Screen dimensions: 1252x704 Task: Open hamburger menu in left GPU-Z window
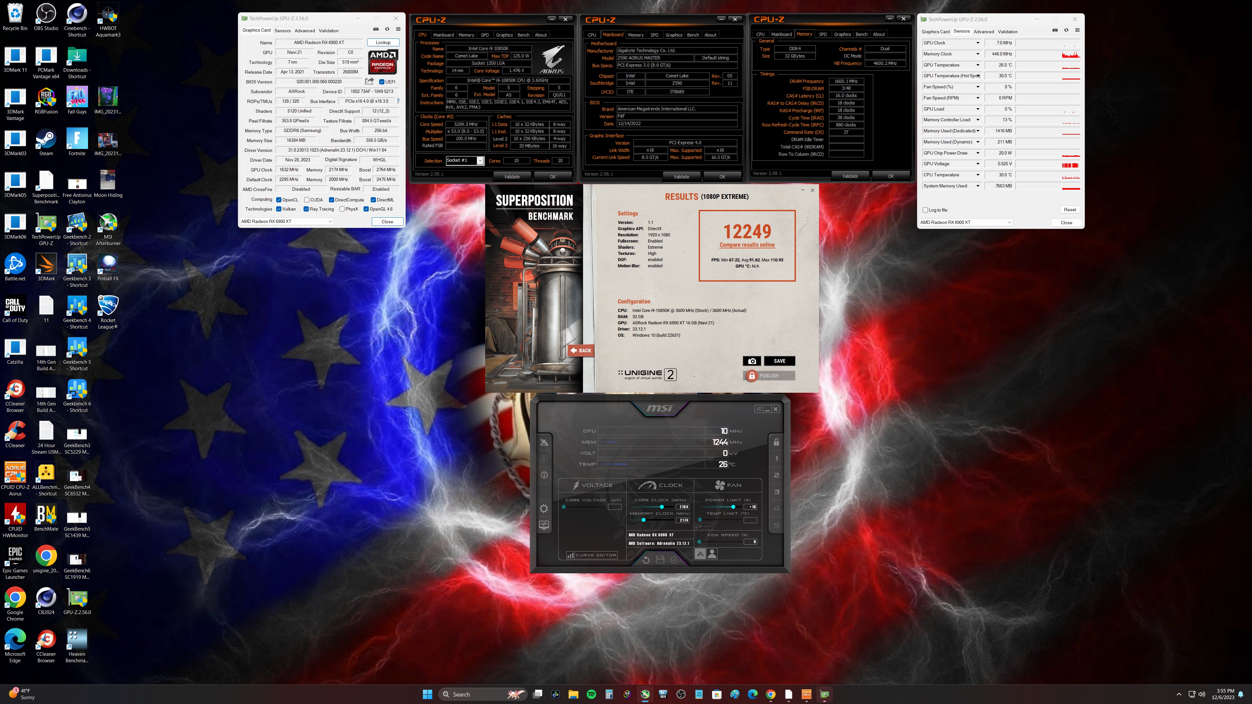(x=398, y=30)
